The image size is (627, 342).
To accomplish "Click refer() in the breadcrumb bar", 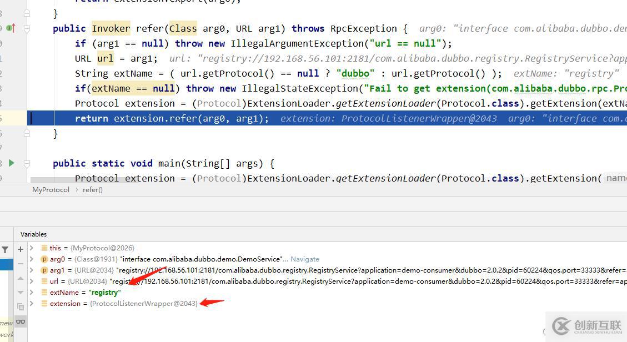I will point(93,190).
